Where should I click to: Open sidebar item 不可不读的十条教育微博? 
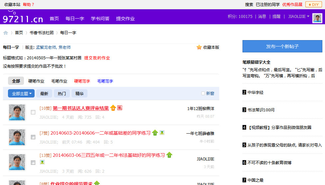[269, 163]
